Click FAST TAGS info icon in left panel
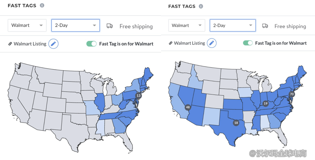 coord(42,5)
